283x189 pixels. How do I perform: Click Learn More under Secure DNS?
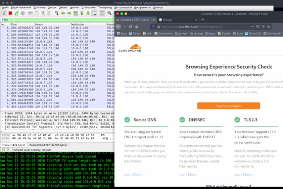pos(133,174)
